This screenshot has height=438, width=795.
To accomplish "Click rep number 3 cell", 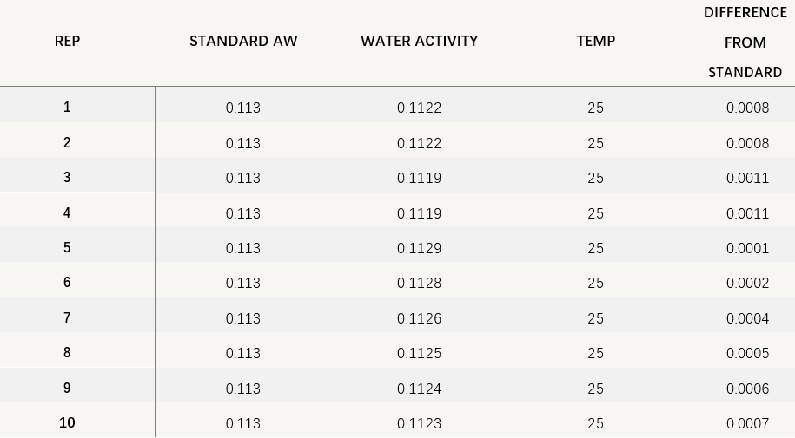I will click(67, 178).
